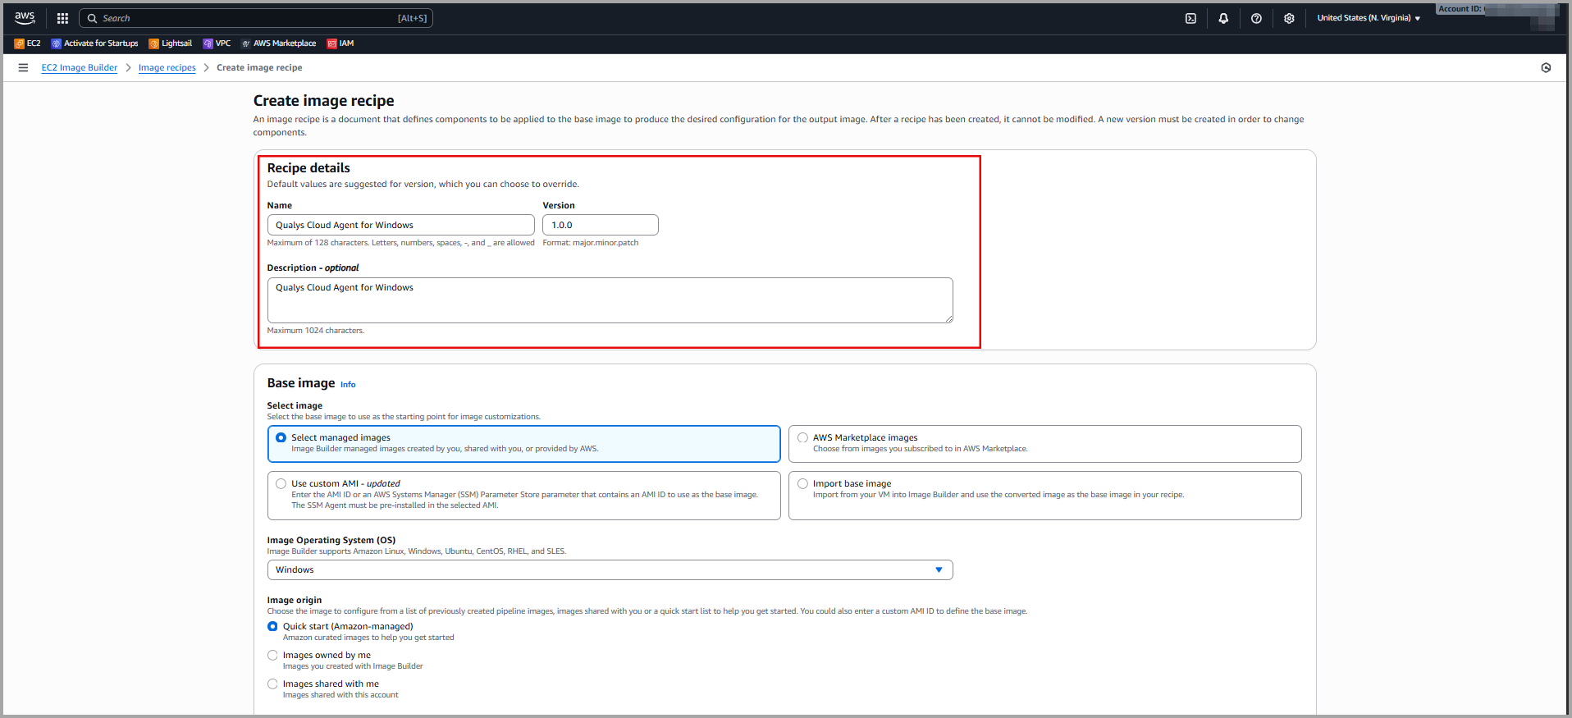Select the AWS Marketplace images option

[x=802, y=438]
